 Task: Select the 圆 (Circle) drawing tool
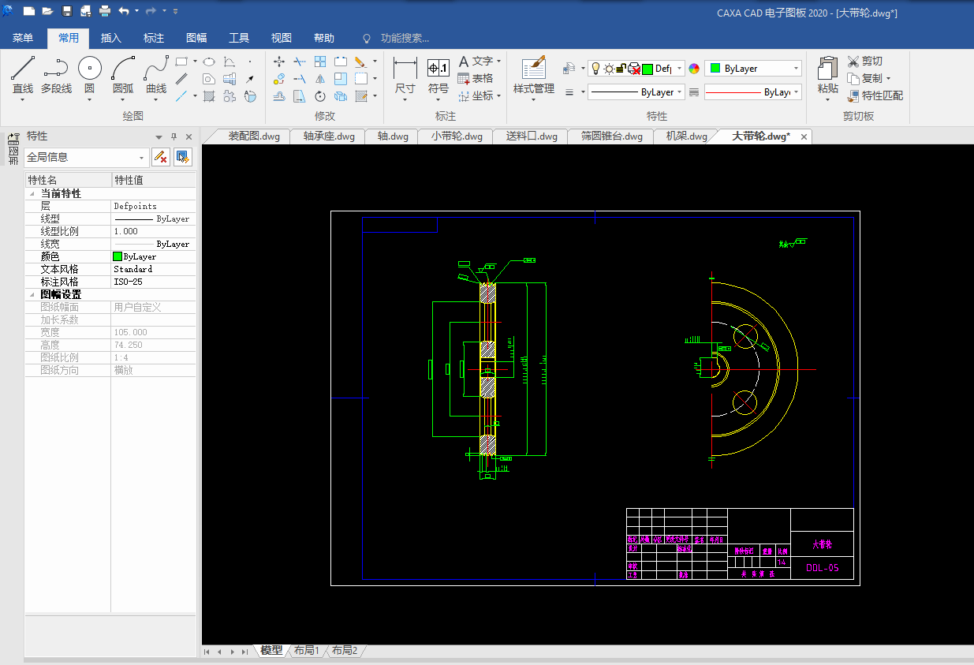coord(89,69)
